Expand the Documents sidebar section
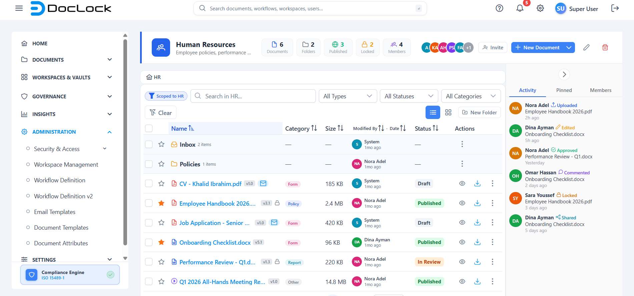634x296 pixels. coord(110,59)
